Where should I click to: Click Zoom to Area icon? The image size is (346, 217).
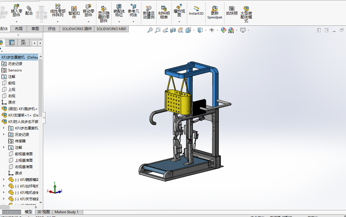click(x=157, y=30)
